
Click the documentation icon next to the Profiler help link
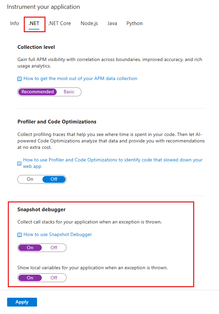coord(19,163)
